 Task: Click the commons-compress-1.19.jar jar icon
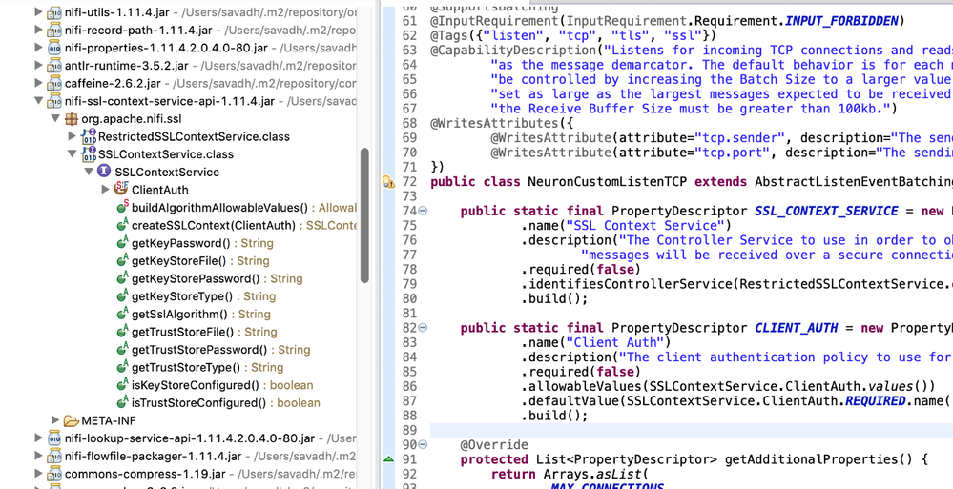(54, 473)
